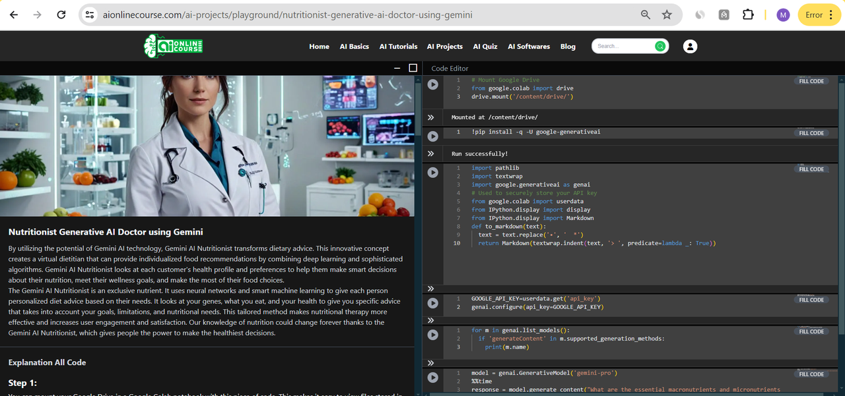Run the GOOGLE_API_KEY configuration cell
Image resolution: width=845 pixels, height=396 pixels.
click(x=432, y=303)
